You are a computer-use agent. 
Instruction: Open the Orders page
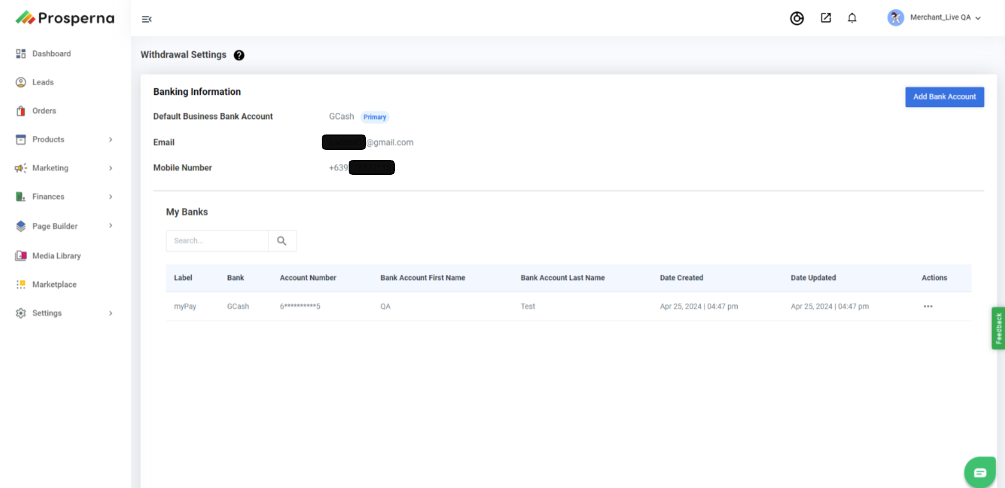(x=44, y=111)
